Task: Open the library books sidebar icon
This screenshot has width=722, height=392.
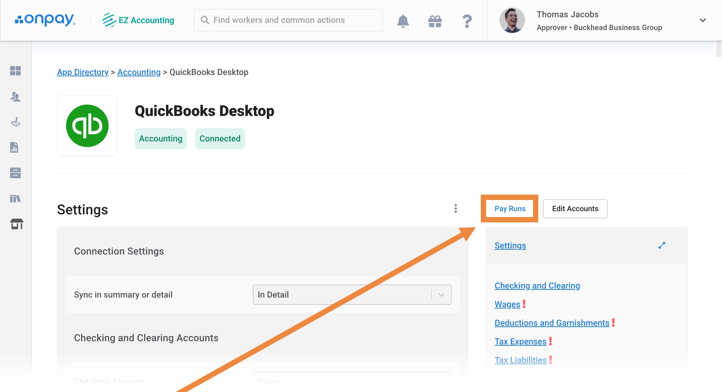Action: click(x=15, y=198)
